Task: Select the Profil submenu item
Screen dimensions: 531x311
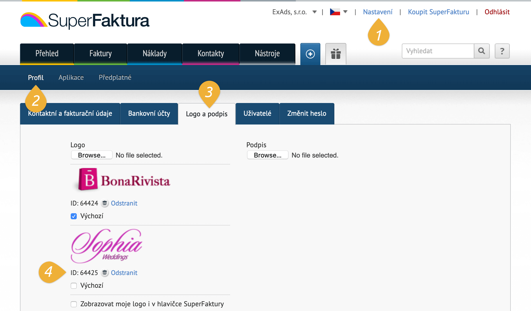Action: click(36, 77)
